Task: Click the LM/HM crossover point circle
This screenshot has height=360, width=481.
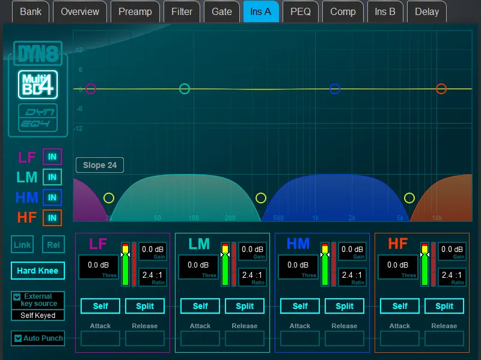Action: tap(261, 198)
